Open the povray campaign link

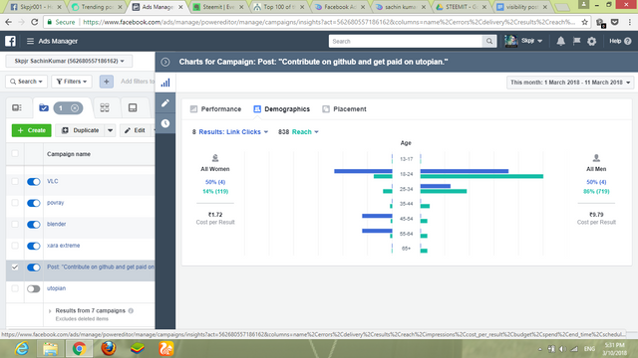(x=56, y=203)
